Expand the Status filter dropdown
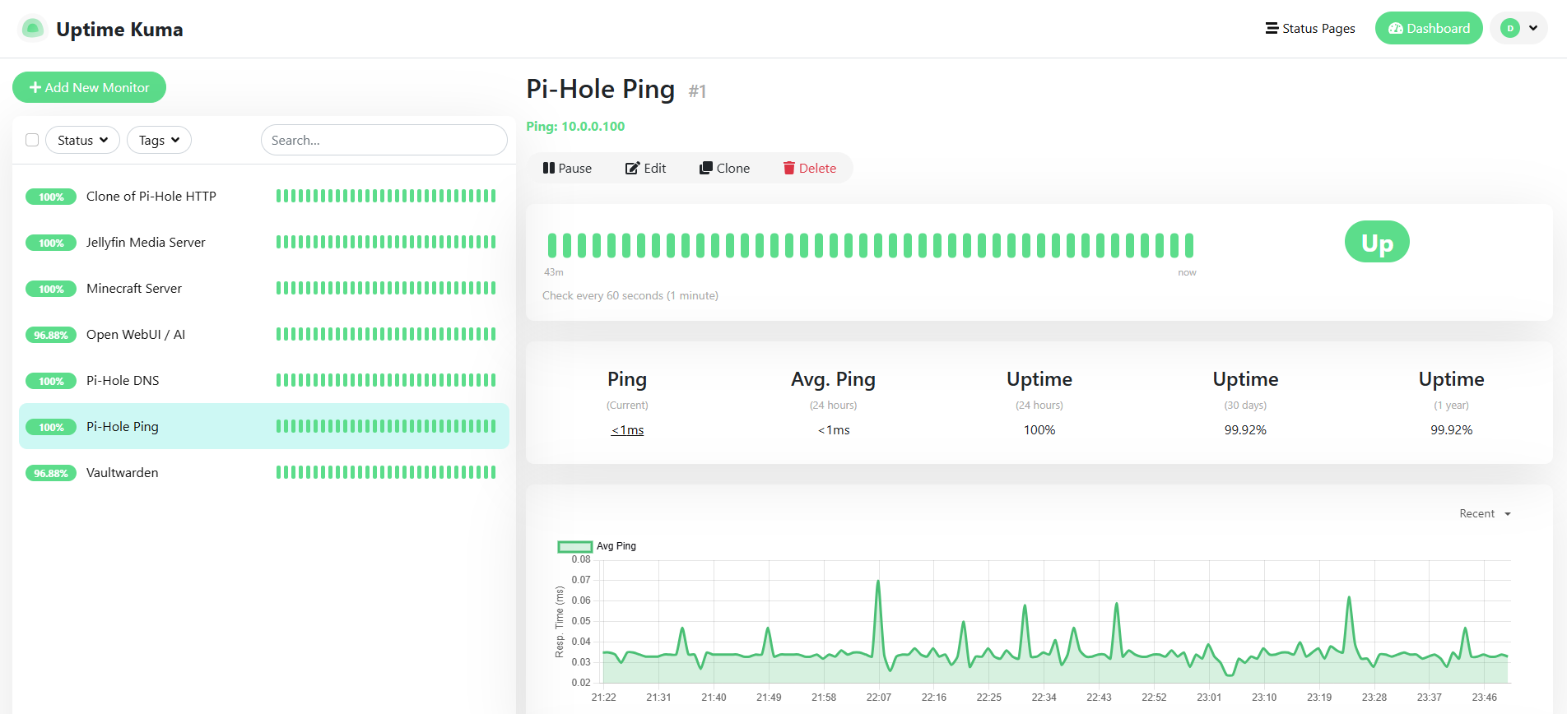This screenshot has height=714, width=1567. (82, 140)
